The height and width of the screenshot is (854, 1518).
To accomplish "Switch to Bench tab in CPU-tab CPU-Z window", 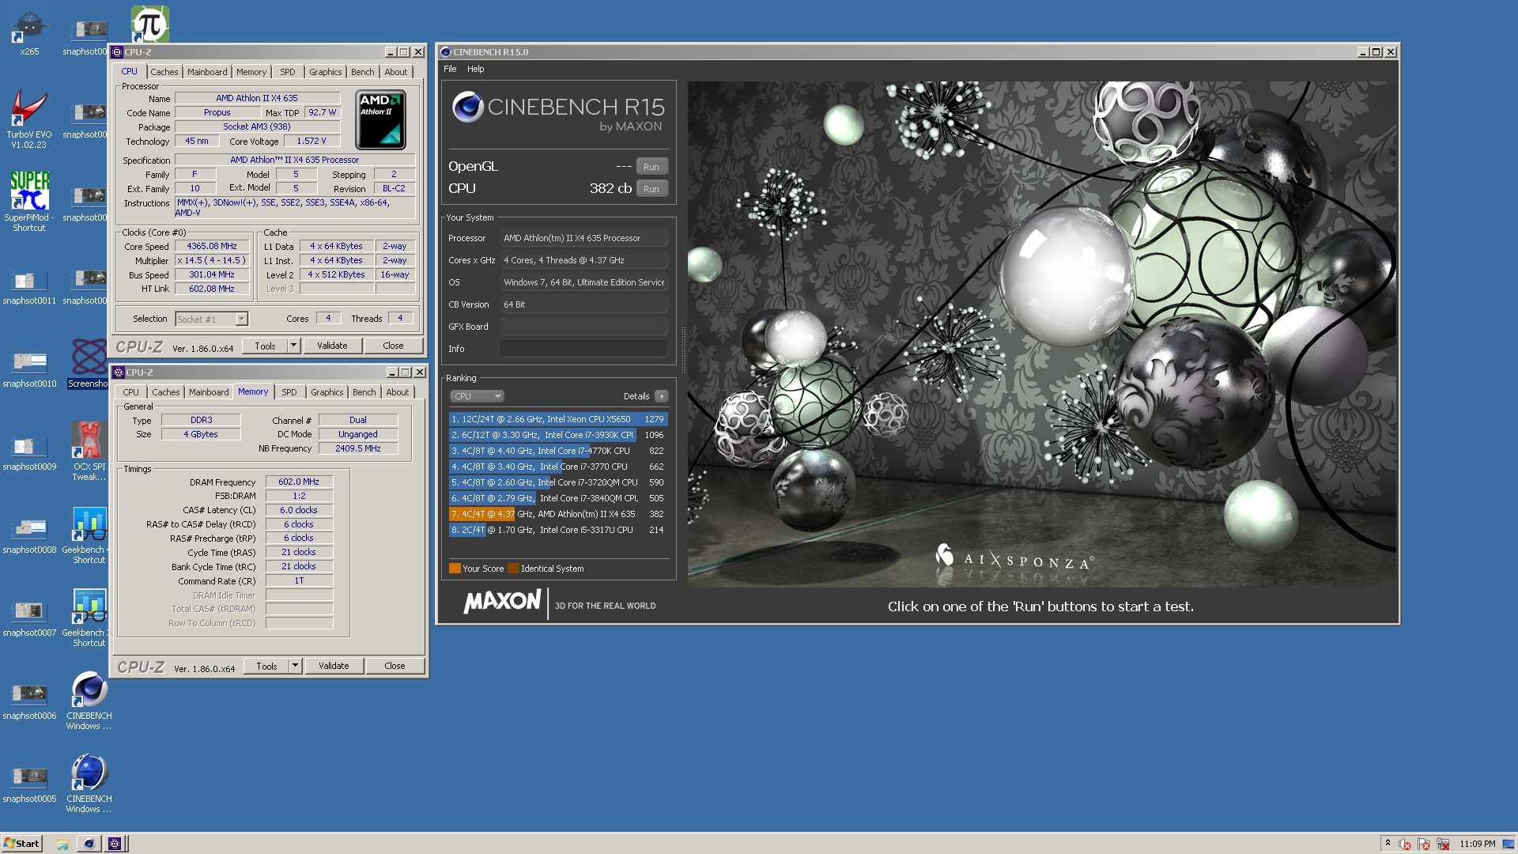I will point(363,72).
